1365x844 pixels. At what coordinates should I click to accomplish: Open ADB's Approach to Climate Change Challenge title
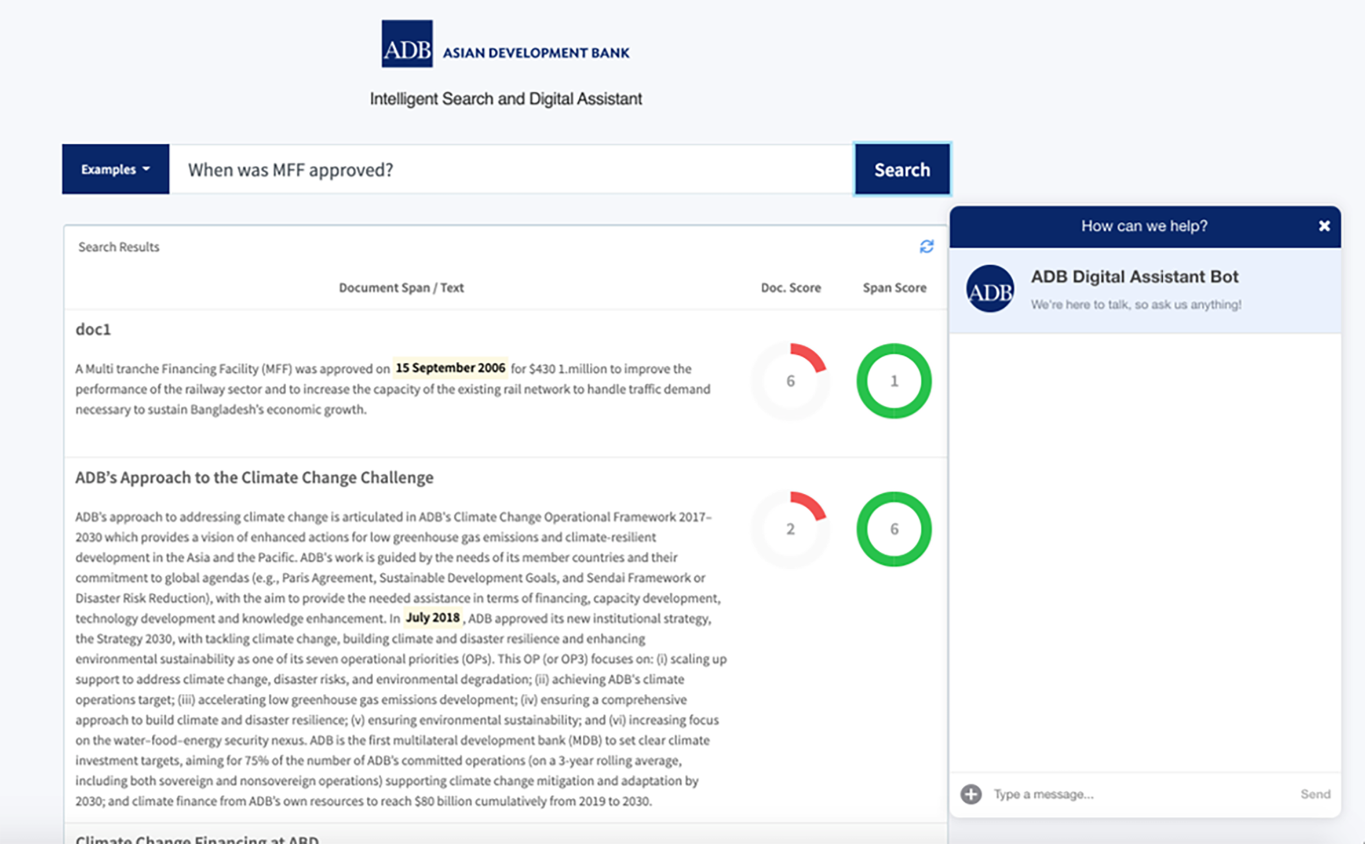pyautogui.click(x=254, y=477)
